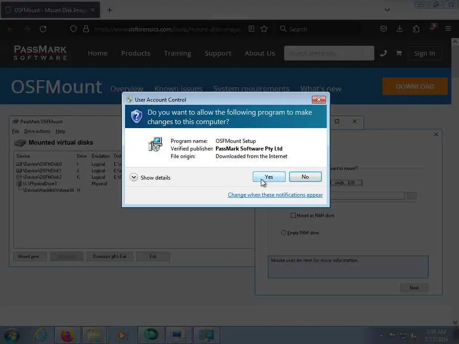Open Internet Explorer from taskbar
This screenshot has height=344, width=459.
pos(40,335)
